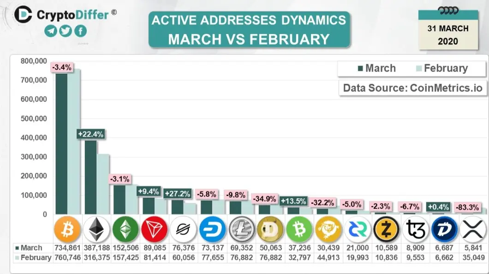Click Ethereum's light February bar

(103, 184)
